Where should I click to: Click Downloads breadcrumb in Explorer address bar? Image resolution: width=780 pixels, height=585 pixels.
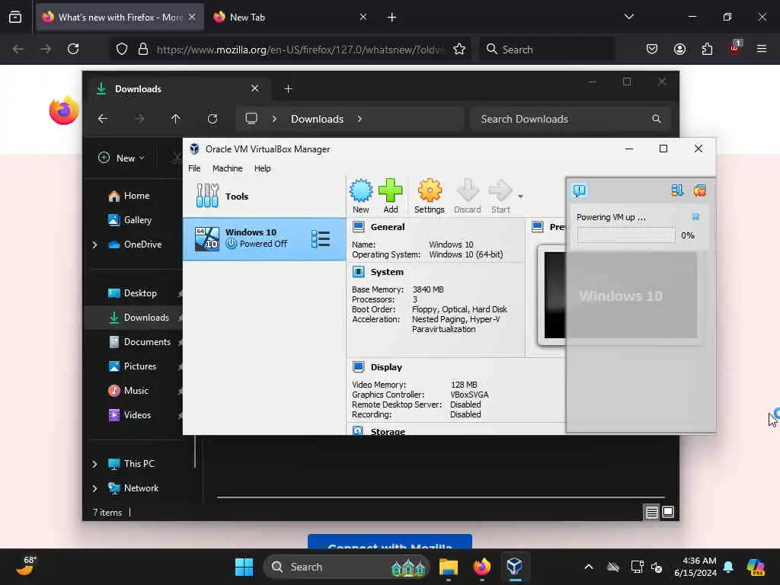point(317,119)
